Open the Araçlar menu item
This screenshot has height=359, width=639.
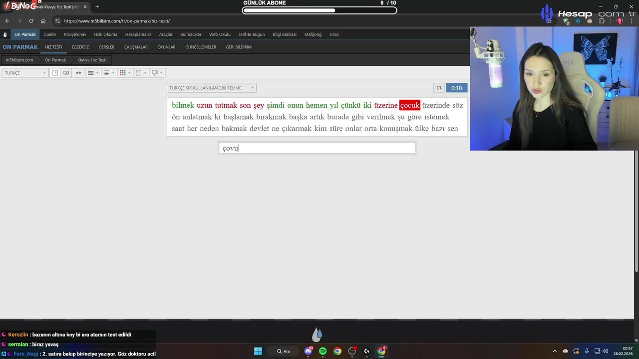click(x=166, y=34)
